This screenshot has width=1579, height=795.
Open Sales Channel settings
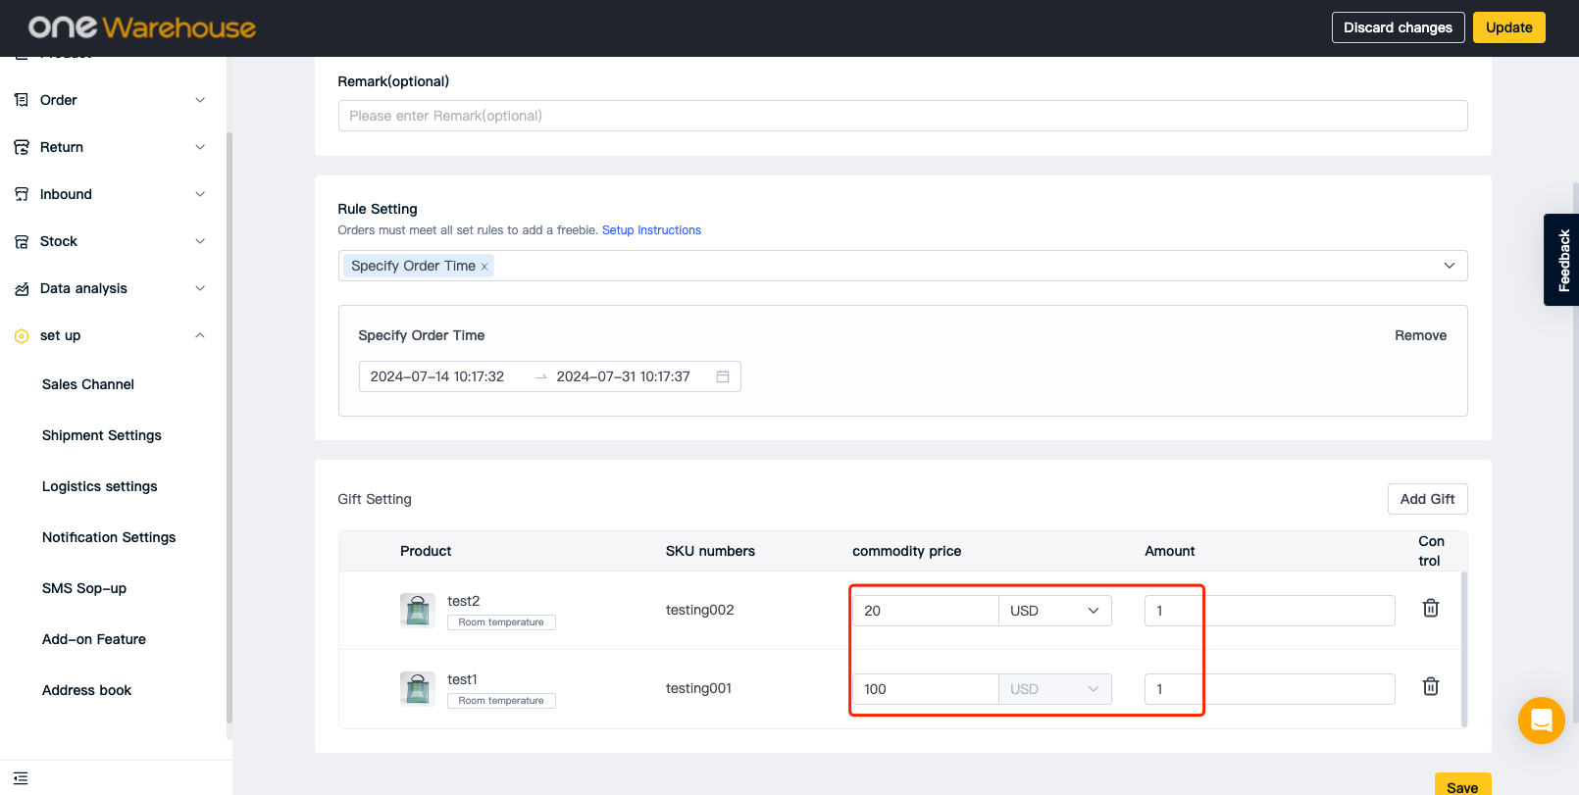[x=88, y=384]
